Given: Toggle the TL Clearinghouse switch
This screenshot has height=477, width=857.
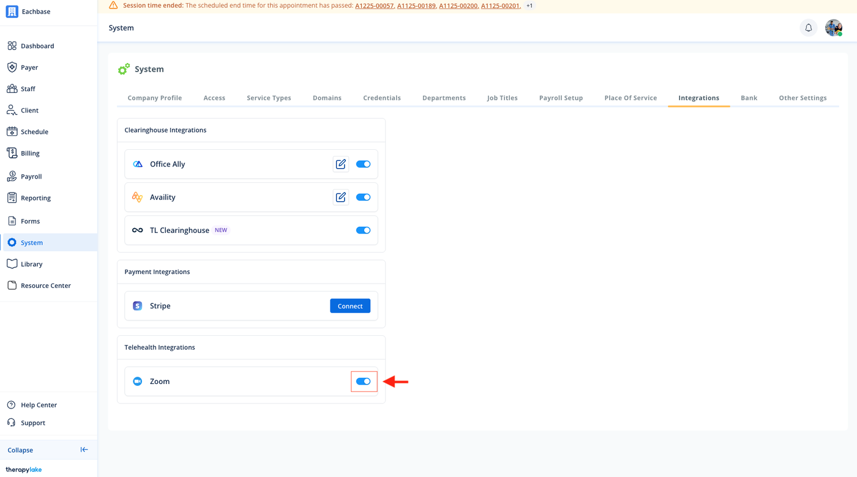Looking at the screenshot, I should (363, 230).
